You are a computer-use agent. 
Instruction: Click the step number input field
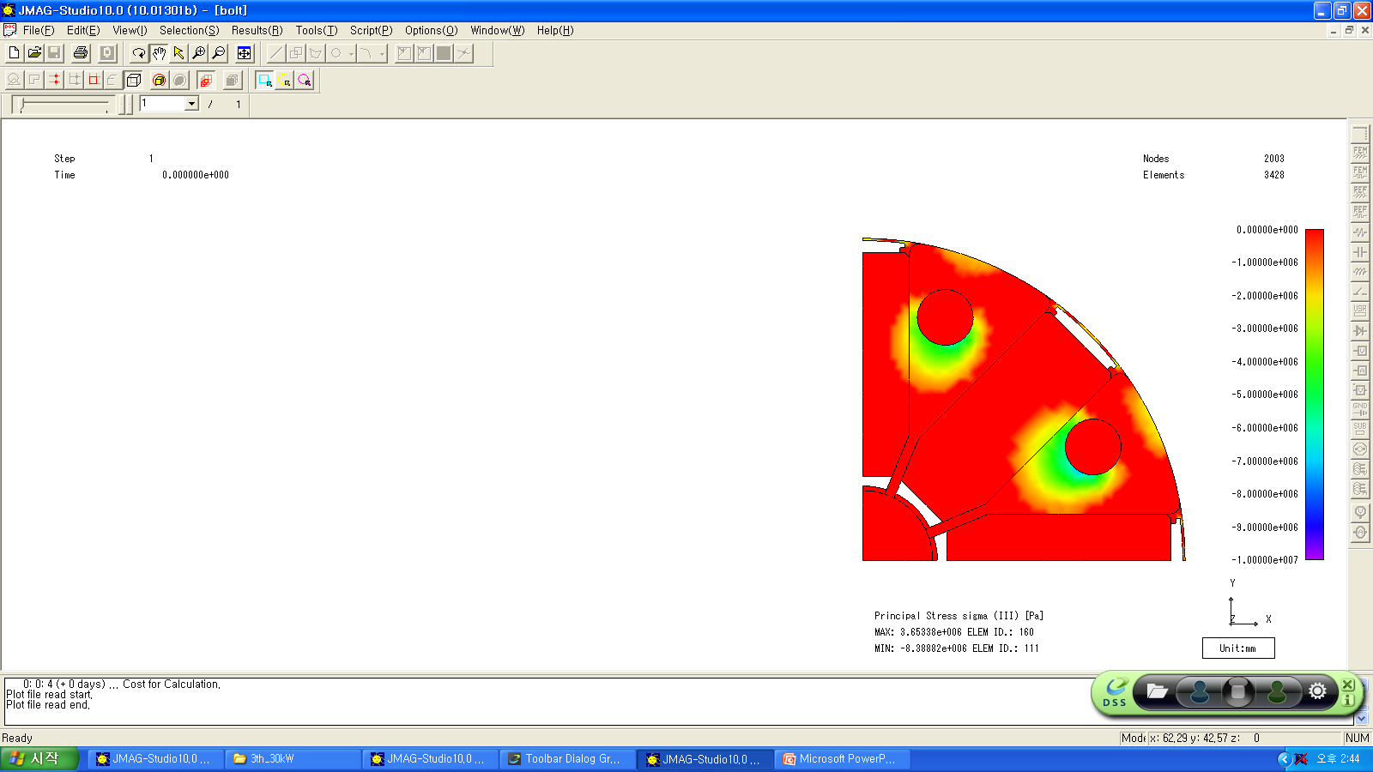163,104
